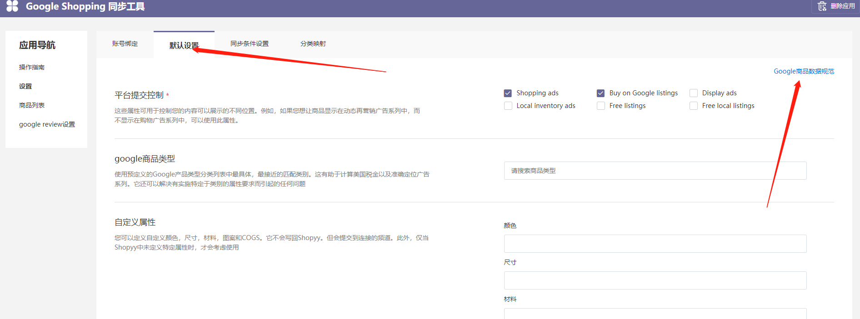Switch to the 同步条件设置 tab

(x=250, y=44)
